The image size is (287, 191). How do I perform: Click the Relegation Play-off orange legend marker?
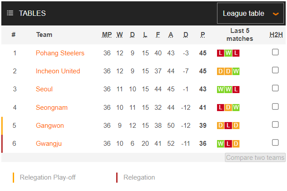coord(14,177)
